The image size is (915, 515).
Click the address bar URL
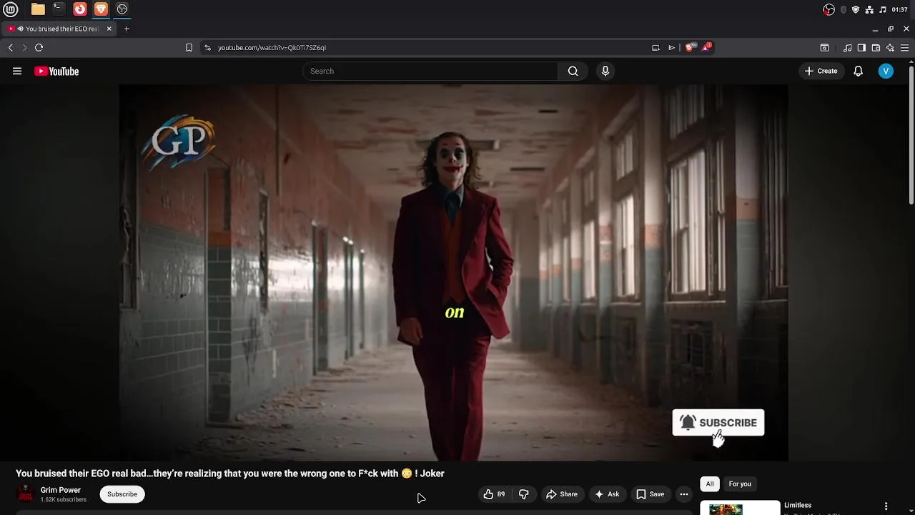click(x=272, y=48)
